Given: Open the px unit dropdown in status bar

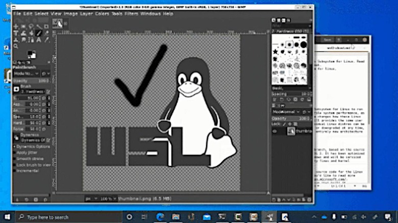Looking at the screenshot, I should 91,199.
